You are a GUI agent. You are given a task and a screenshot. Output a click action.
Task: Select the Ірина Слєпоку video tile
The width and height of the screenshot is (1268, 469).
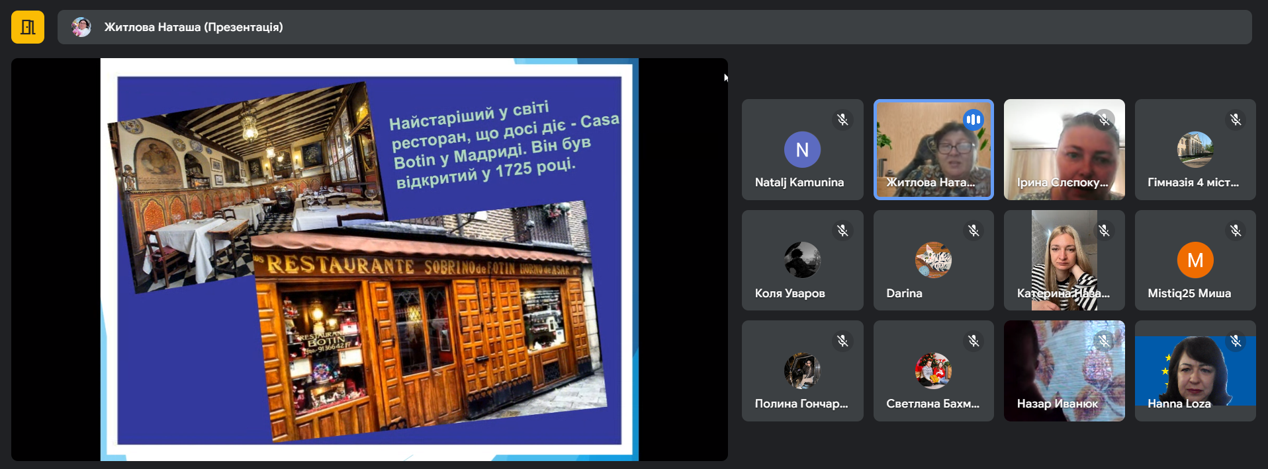(x=1064, y=149)
